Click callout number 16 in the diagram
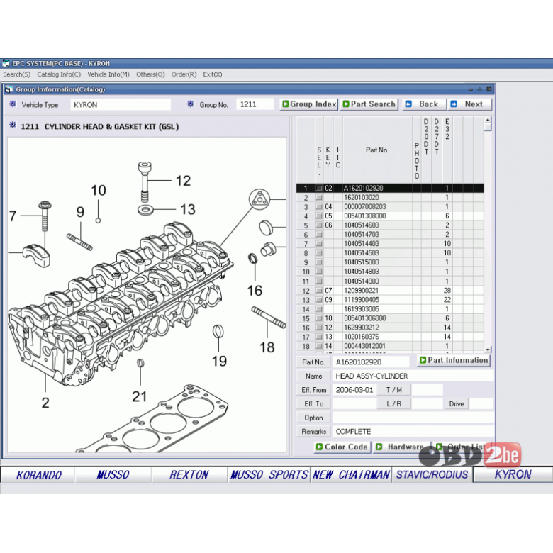The image size is (553, 553). point(255,291)
